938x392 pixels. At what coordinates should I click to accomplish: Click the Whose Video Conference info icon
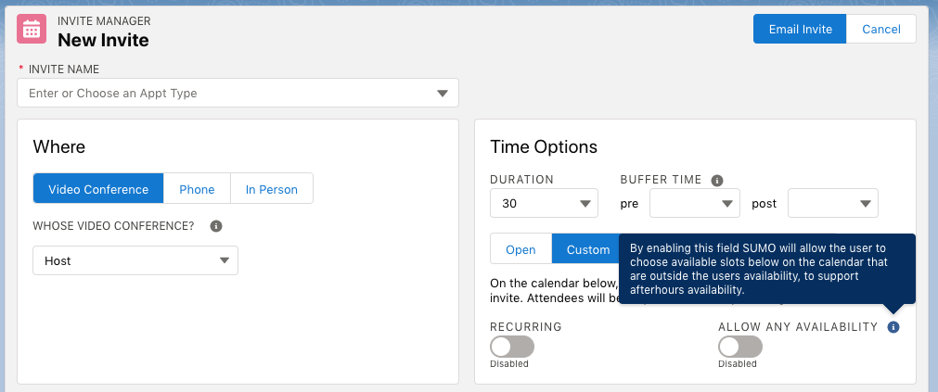pos(216,225)
